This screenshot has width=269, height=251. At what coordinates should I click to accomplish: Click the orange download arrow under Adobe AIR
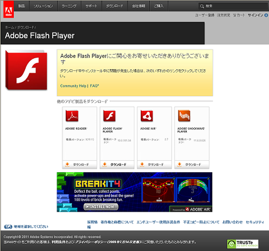(142, 165)
